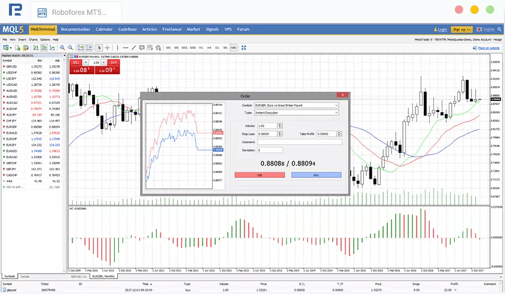Screen dimensions: 505x294
Task: Zoom in on the chart
Action: (x=62, y=48)
